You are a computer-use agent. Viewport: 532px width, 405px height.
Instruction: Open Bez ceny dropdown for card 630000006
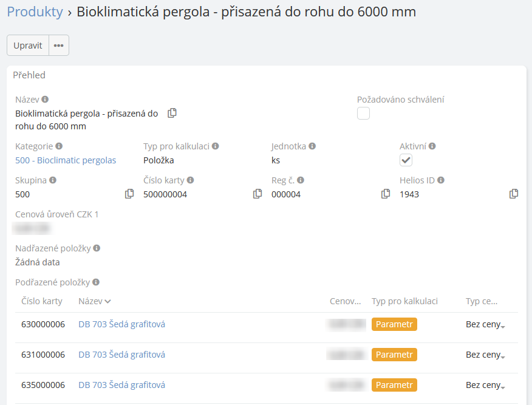[485, 325]
